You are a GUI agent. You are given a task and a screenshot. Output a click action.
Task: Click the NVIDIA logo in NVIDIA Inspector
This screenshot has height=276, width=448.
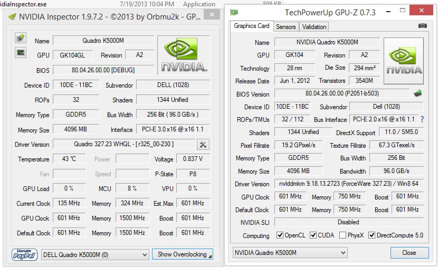click(x=184, y=55)
